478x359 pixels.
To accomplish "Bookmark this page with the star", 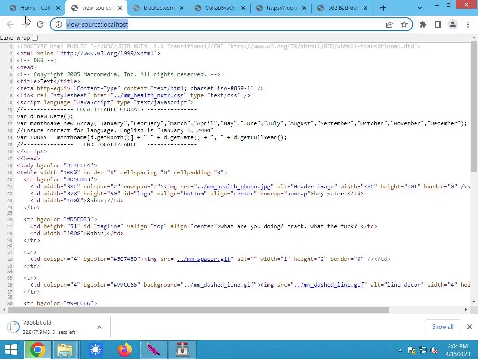I will tap(404, 24).
